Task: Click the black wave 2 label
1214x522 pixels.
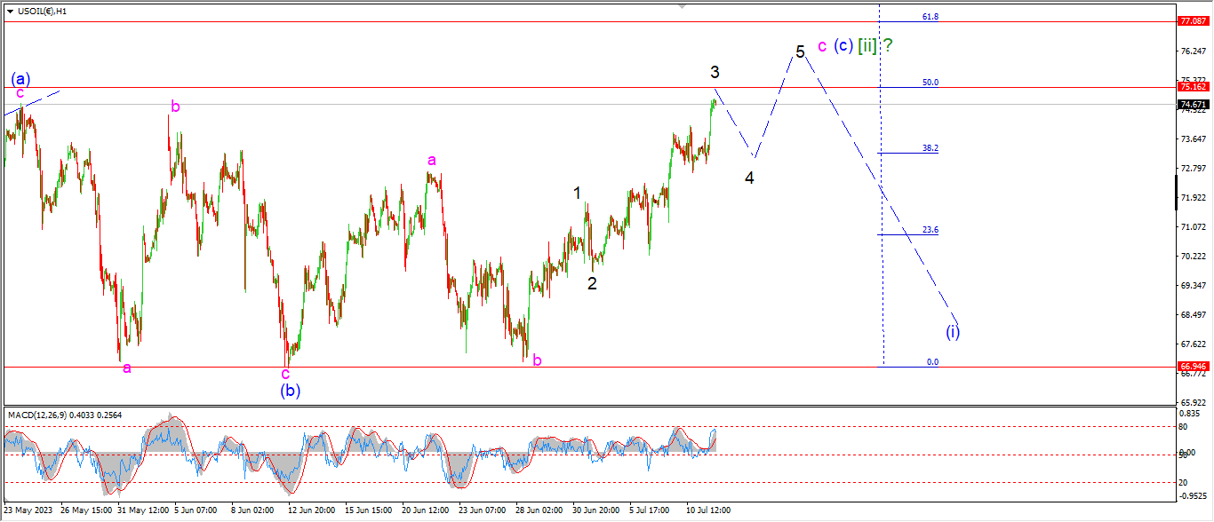Action: [592, 284]
